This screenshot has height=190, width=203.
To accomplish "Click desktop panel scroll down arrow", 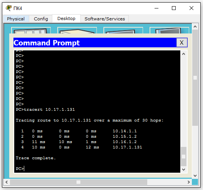I will click(195, 176).
